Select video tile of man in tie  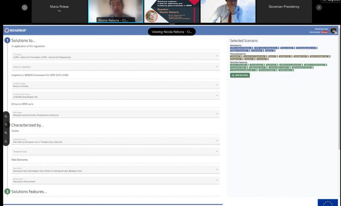click(228, 11)
